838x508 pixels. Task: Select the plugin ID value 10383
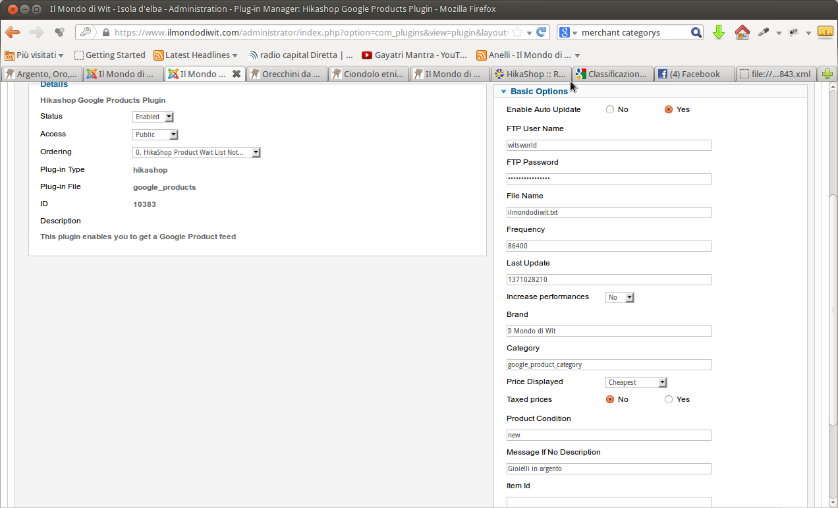pos(144,204)
